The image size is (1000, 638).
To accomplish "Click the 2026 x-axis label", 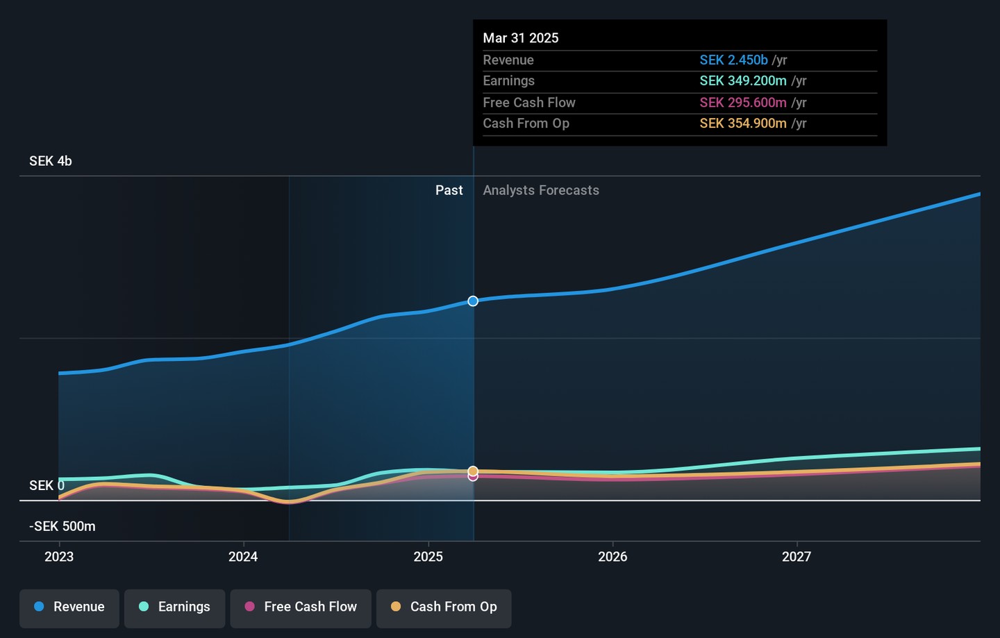I will coord(612,557).
